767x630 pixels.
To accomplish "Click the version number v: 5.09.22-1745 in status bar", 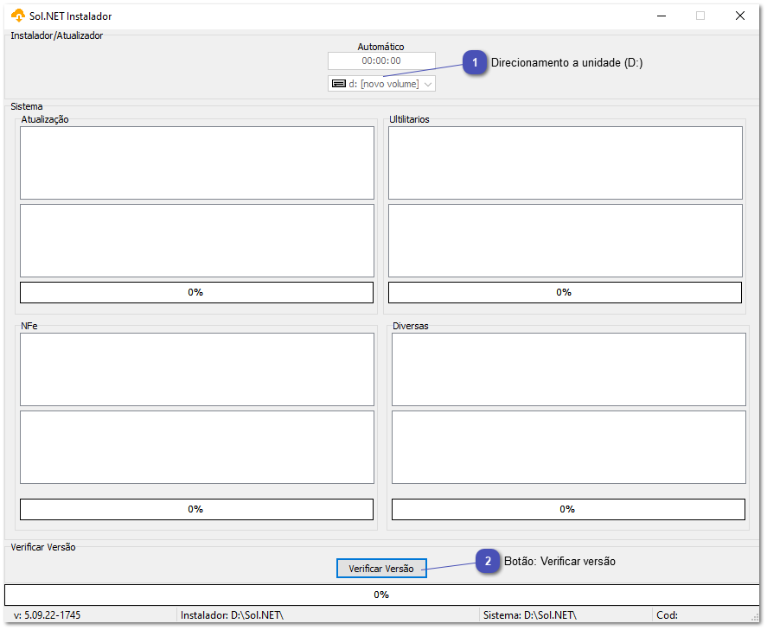I will tap(48, 615).
